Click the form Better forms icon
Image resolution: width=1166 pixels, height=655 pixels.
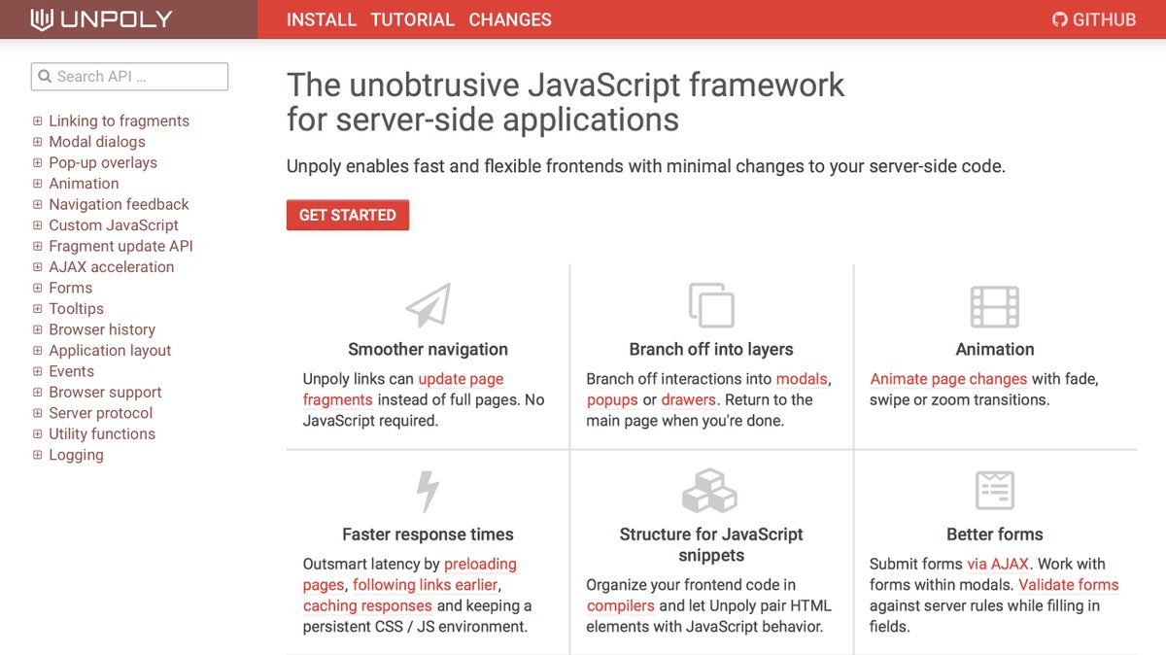pyautogui.click(x=995, y=491)
